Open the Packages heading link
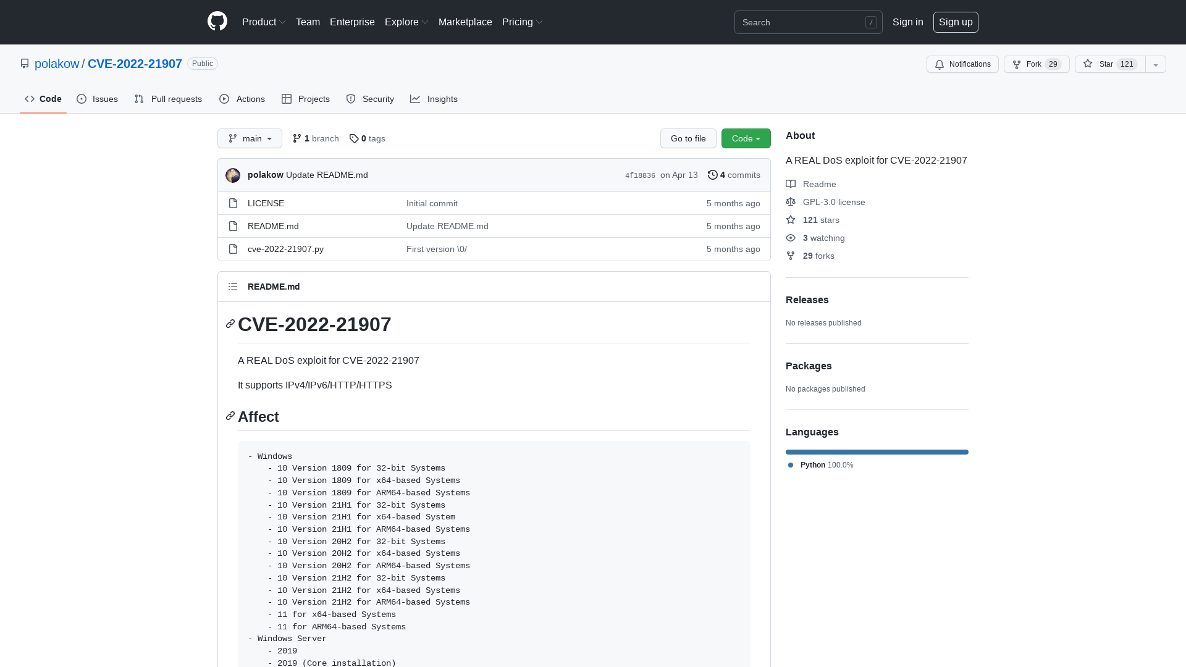Screen dimensions: 1186x667 [x=809, y=366]
